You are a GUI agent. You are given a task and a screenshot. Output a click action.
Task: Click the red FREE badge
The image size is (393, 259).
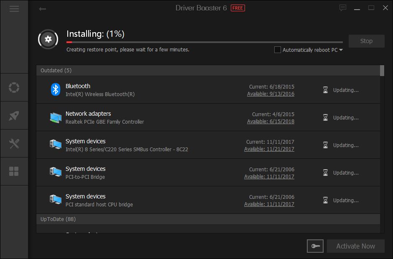coord(237,8)
